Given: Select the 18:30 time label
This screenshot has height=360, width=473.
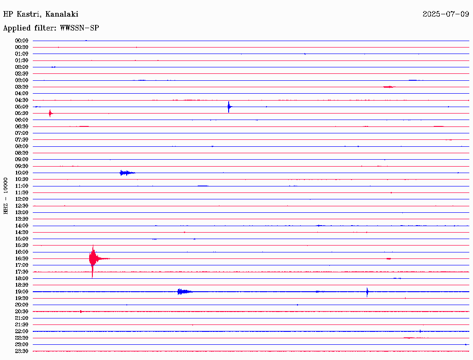Looking at the screenshot, I should coord(22,285).
